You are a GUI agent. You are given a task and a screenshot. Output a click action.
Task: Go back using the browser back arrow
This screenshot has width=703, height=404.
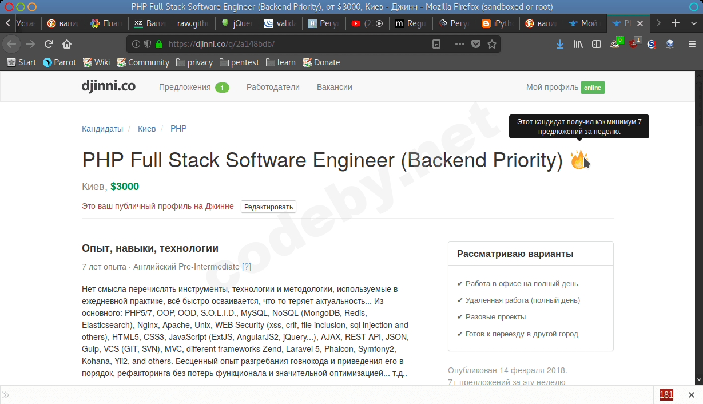(12, 44)
